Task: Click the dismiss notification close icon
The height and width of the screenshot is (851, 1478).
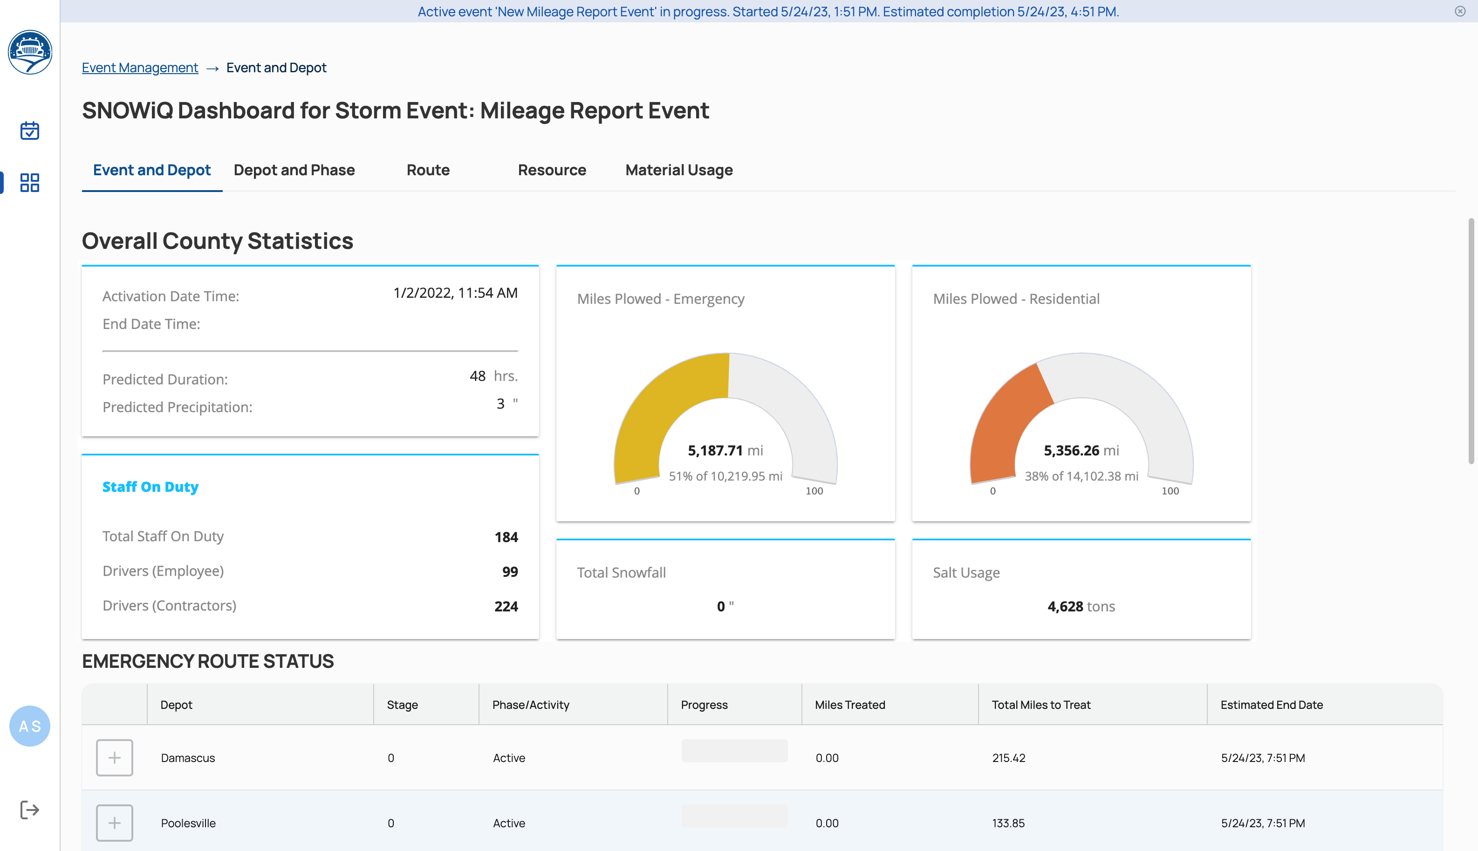Action: pos(1460,10)
